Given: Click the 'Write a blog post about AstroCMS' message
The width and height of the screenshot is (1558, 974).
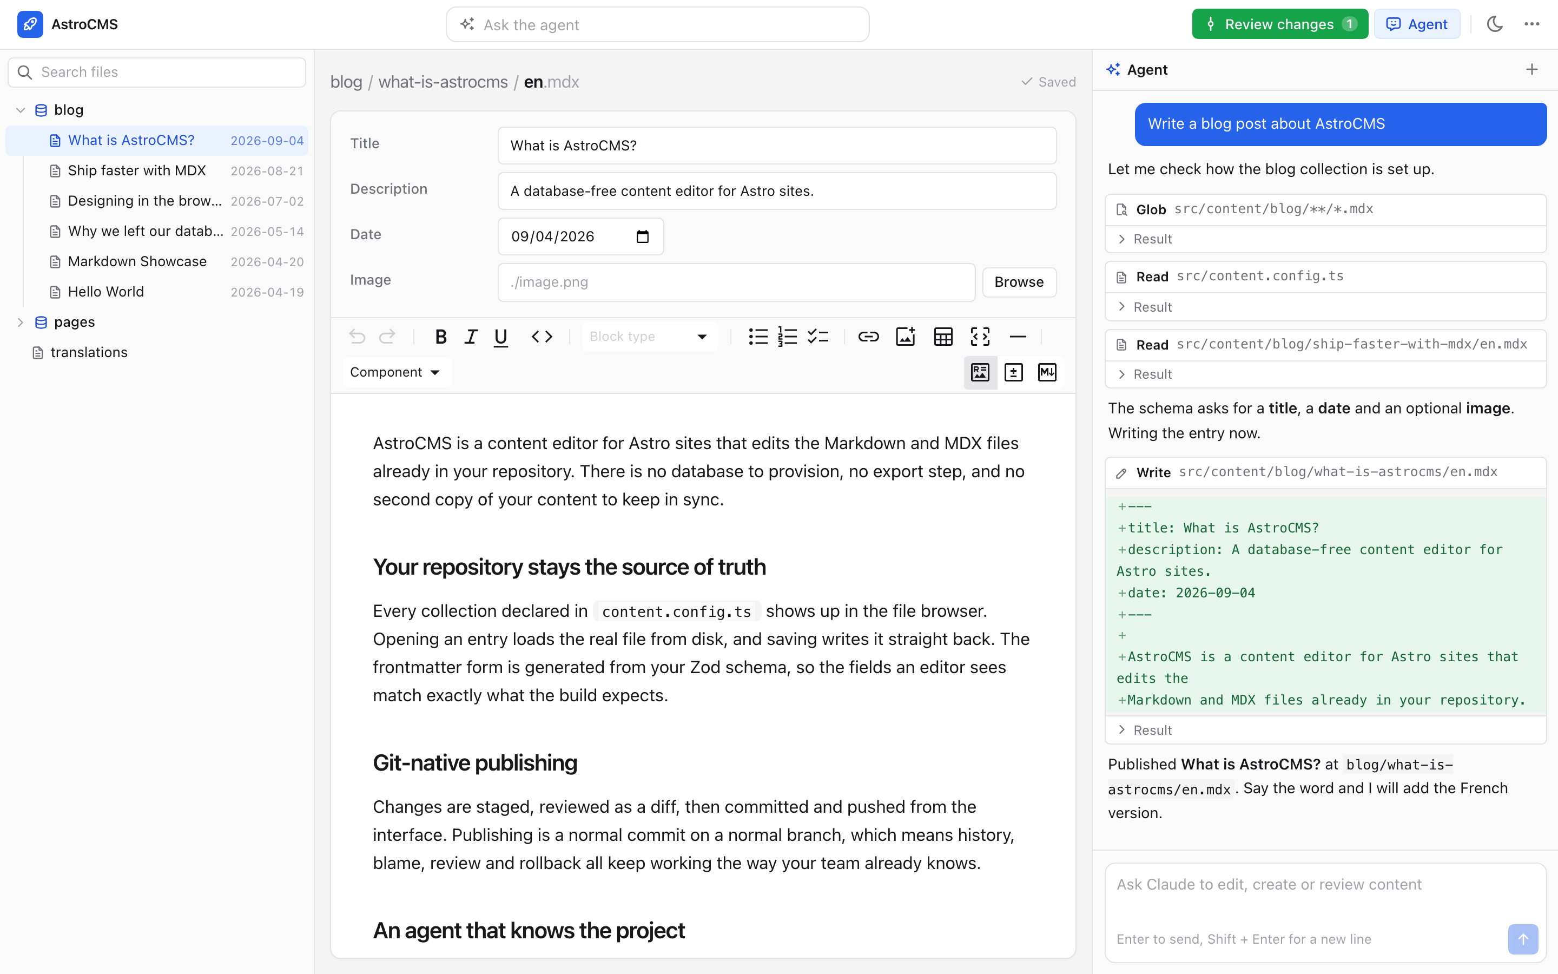Looking at the screenshot, I should (x=1341, y=124).
